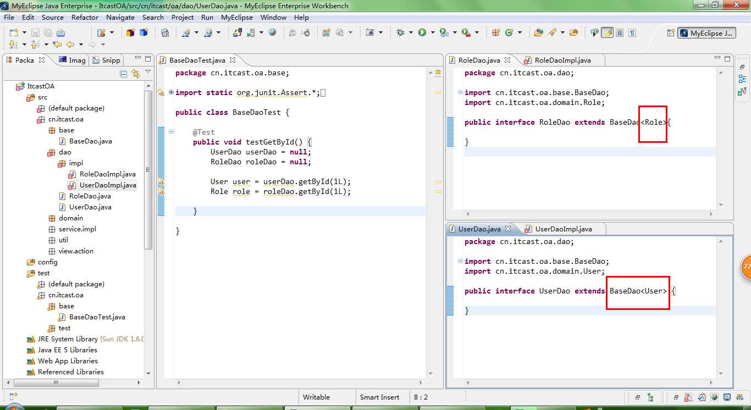Screen dimensions: 751x410
Task: Switch to the Snipp view tab
Action: tap(106, 60)
